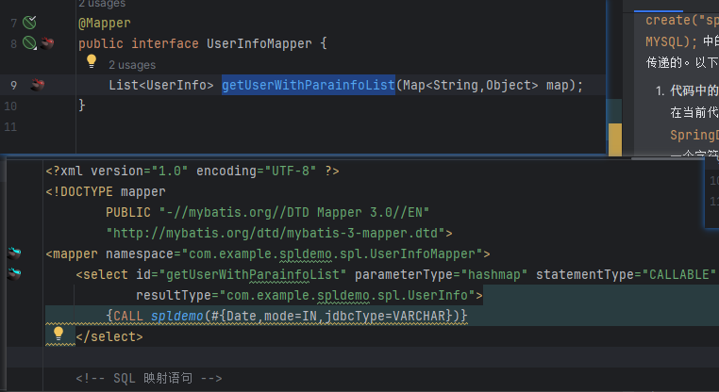
Task: Click the spldemo procedure name in CALL statement
Action: 177,315
